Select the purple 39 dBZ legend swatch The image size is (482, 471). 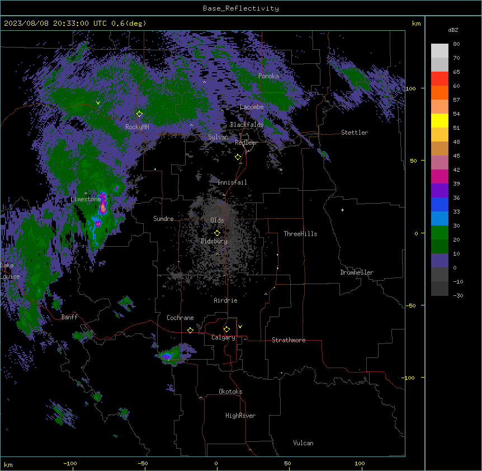click(x=440, y=191)
